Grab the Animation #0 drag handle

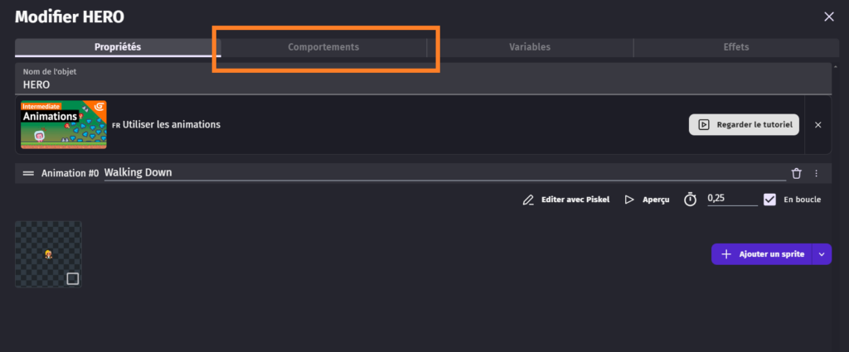[x=28, y=173]
